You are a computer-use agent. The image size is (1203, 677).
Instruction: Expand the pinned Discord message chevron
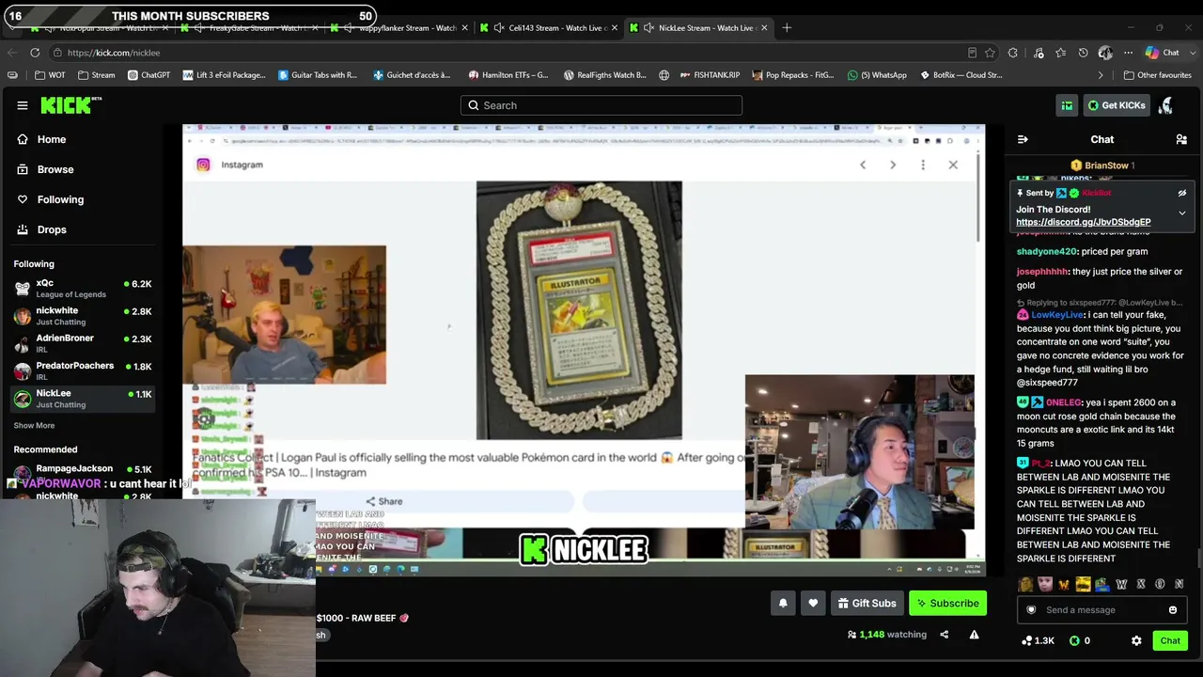pos(1182,213)
